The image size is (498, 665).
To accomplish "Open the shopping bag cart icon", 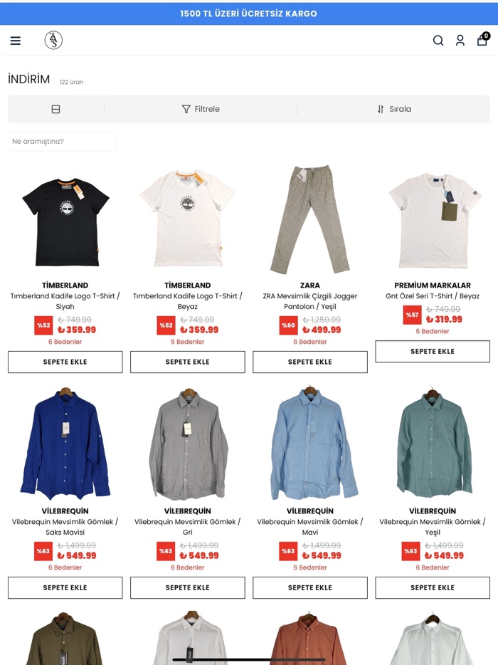I will point(483,39).
